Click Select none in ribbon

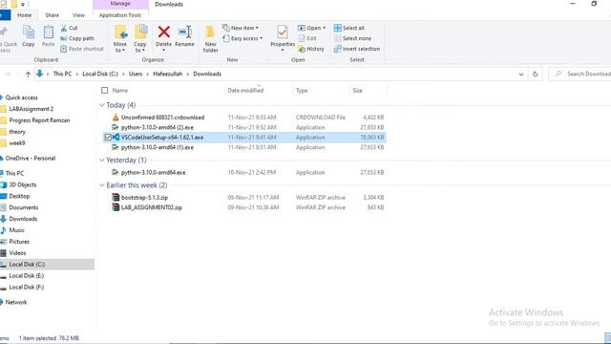click(352, 38)
